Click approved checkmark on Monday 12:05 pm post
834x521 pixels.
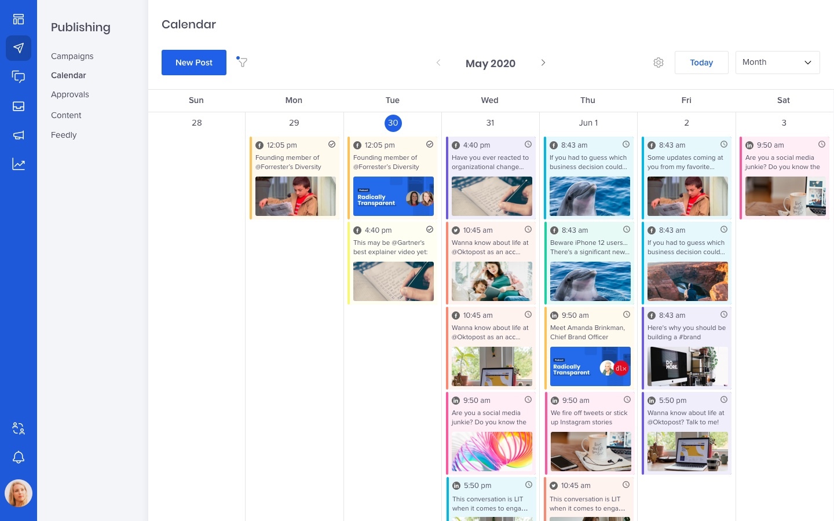332,144
